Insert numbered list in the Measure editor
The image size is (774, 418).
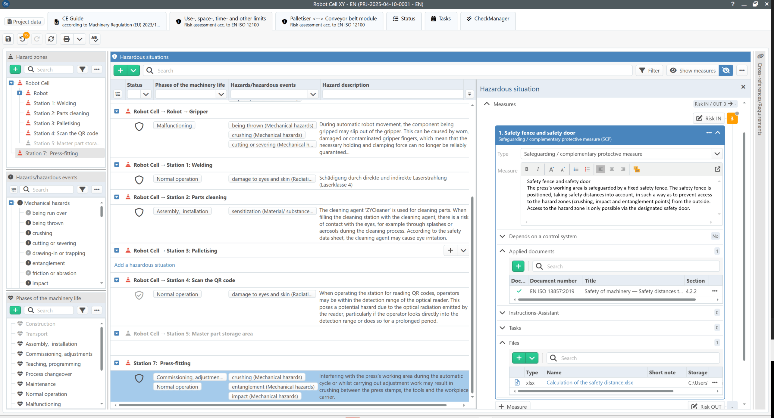coord(587,169)
